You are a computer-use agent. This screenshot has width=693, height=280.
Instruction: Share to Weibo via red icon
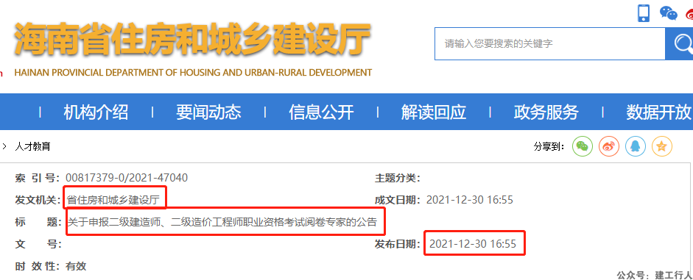click(609, 146)
